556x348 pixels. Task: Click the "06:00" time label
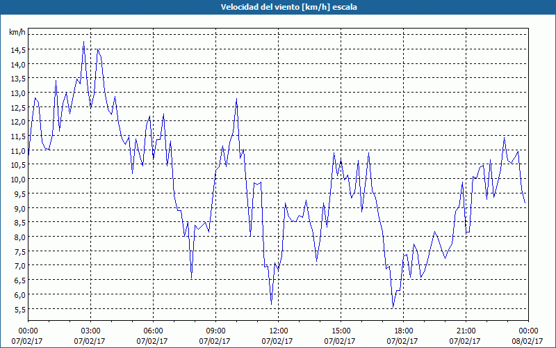point(152,331)
